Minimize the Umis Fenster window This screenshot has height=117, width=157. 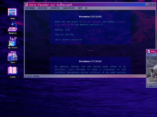pos(147,5)
